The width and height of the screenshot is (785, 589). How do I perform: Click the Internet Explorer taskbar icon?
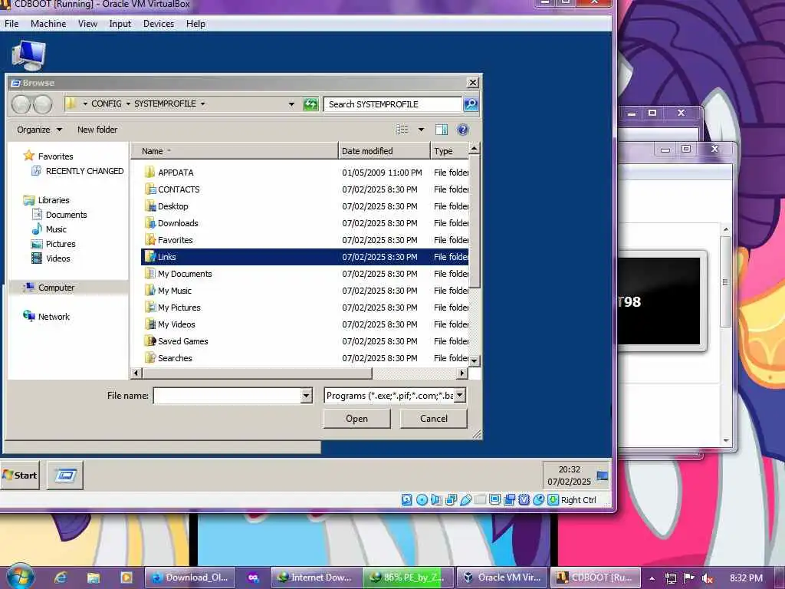point(61,577)
